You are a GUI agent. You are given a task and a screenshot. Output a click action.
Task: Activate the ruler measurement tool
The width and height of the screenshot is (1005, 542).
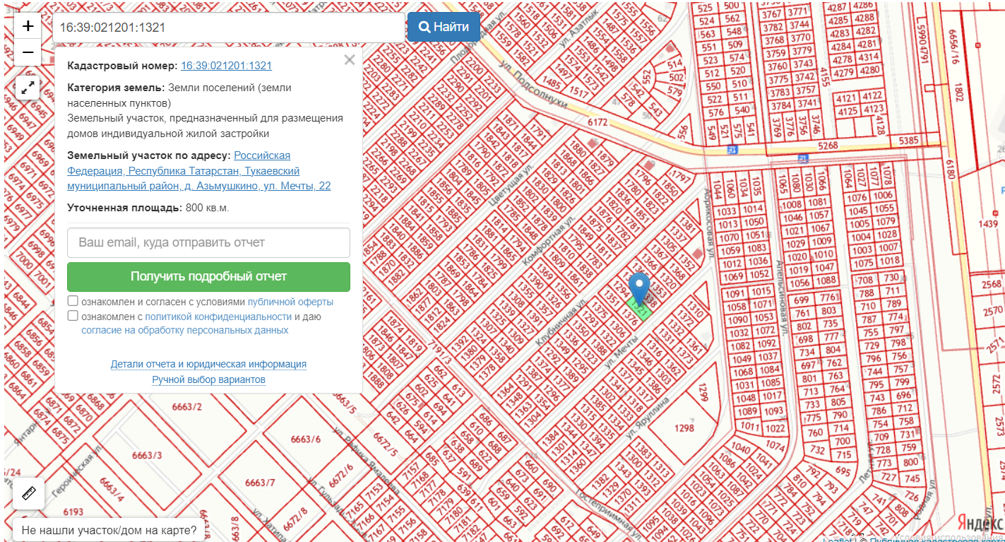(29, 494)
